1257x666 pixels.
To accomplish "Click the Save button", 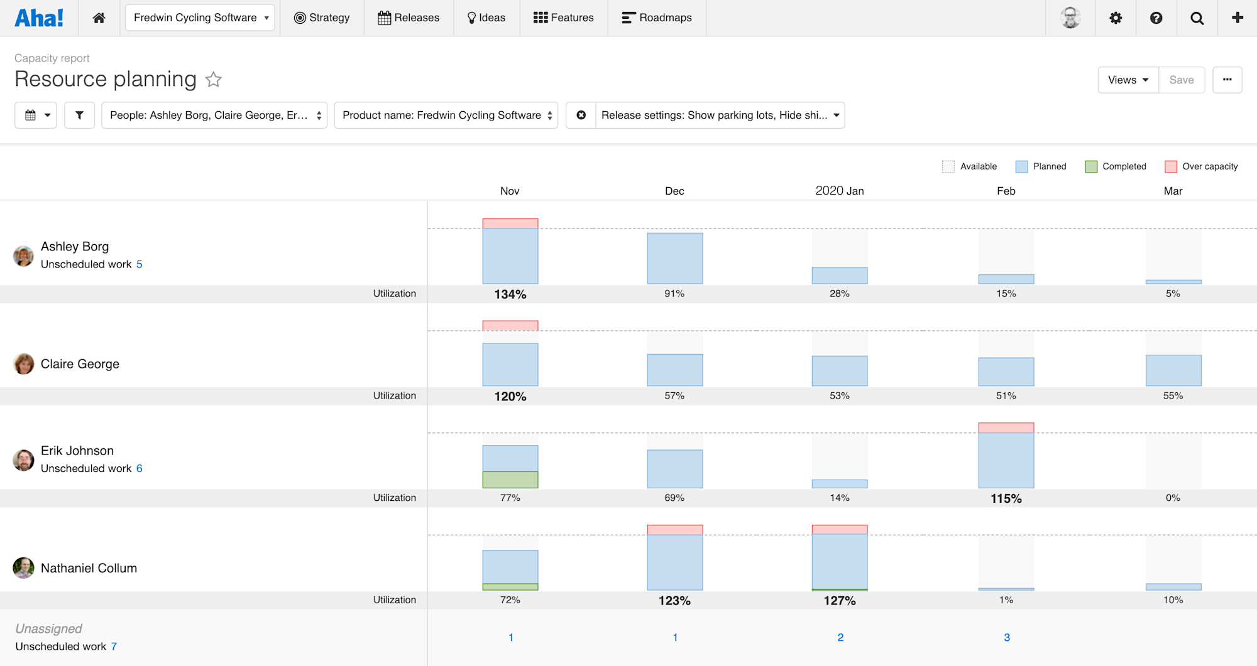I will pos(1182,80).
